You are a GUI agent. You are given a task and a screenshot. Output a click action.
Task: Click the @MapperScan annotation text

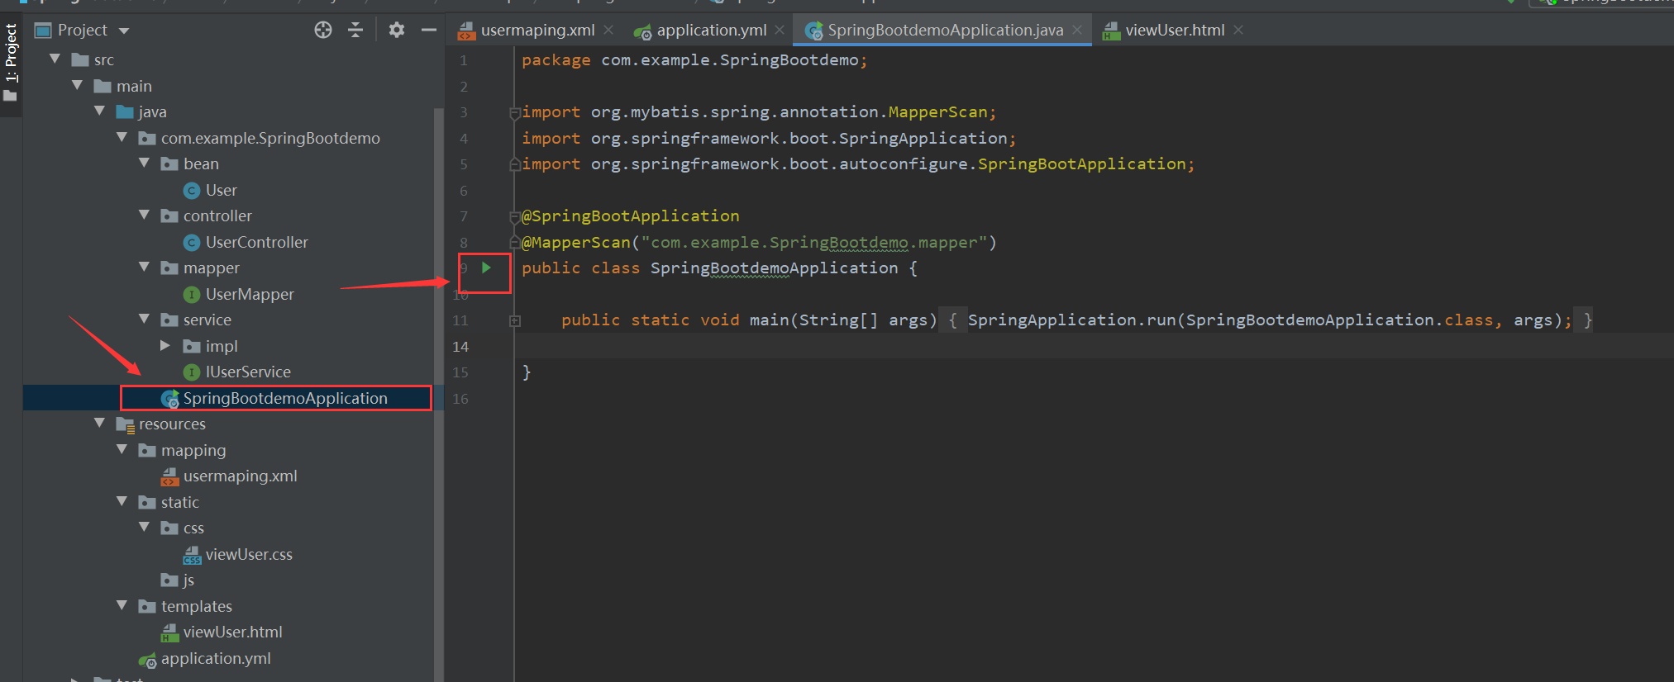click(576, 242)
